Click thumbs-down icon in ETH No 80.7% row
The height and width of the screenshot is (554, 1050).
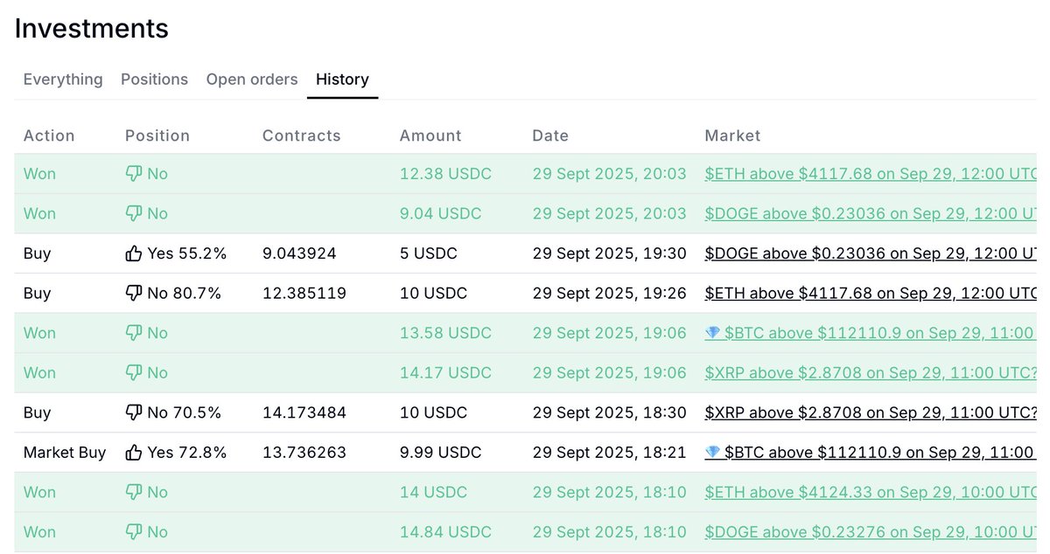click(134, 294)
